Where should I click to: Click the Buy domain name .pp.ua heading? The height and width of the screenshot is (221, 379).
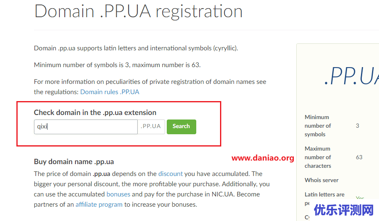coord(74,161)
